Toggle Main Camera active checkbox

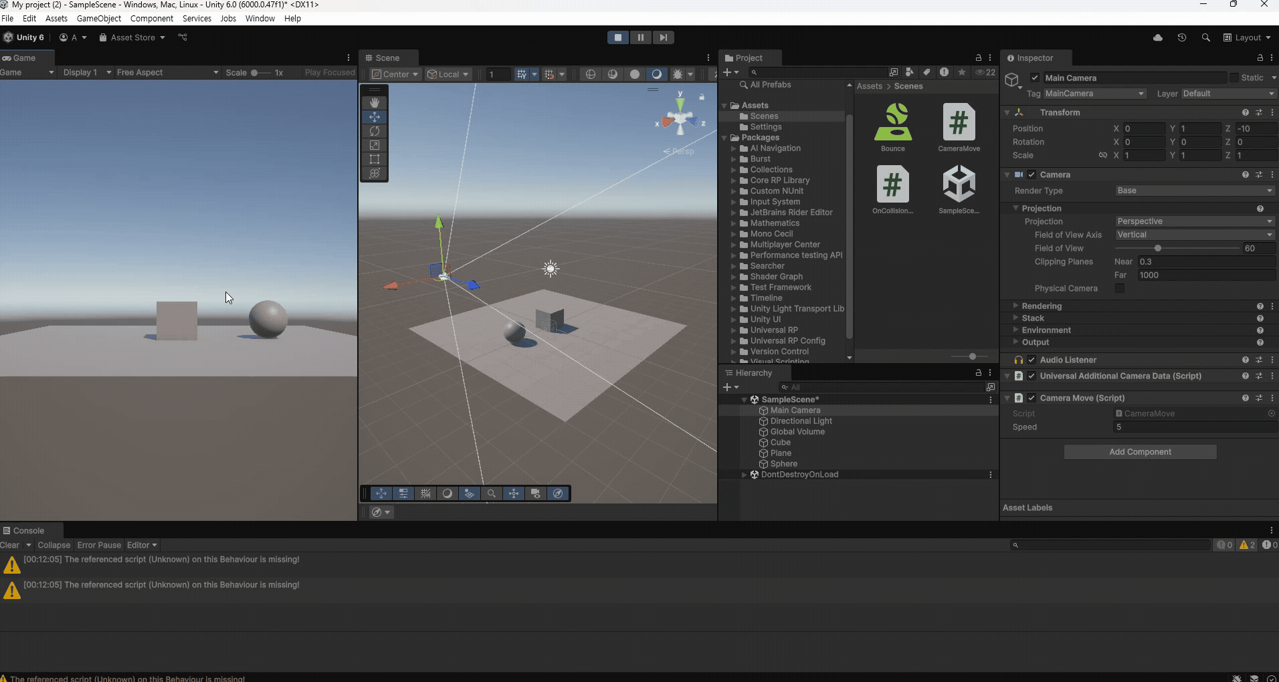click(1035, 78)
